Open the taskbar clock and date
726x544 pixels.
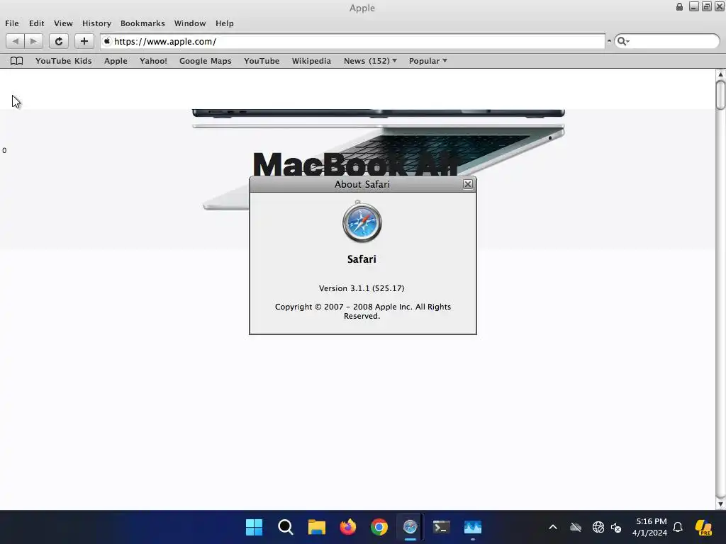(650, 527)
